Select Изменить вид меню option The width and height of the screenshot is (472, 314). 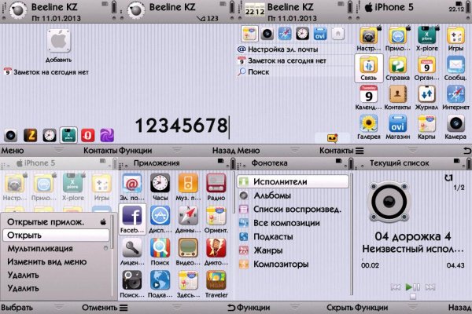(x=57, y=261)
